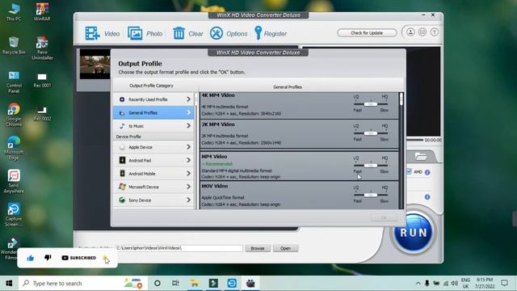Open Control Panel desktop icon
This screenshot has height=291, width=517.
click(x=14, y=82)
